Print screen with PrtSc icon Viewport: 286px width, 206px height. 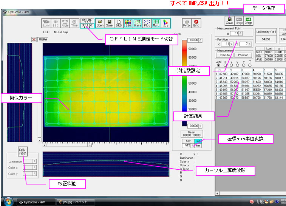187,23
